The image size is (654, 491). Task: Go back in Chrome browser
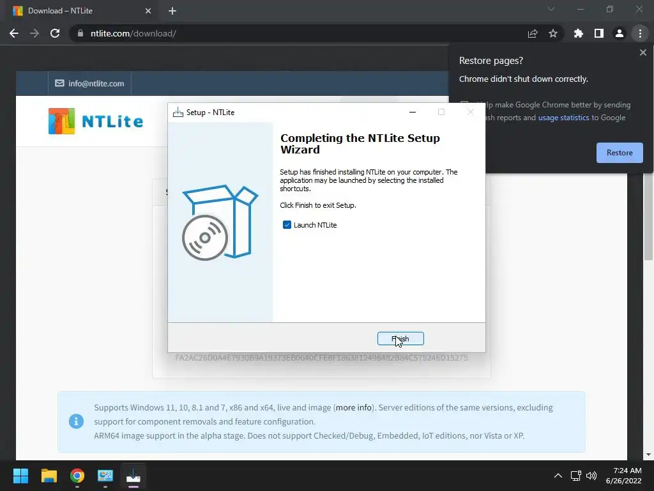click(x=14, y=33)
